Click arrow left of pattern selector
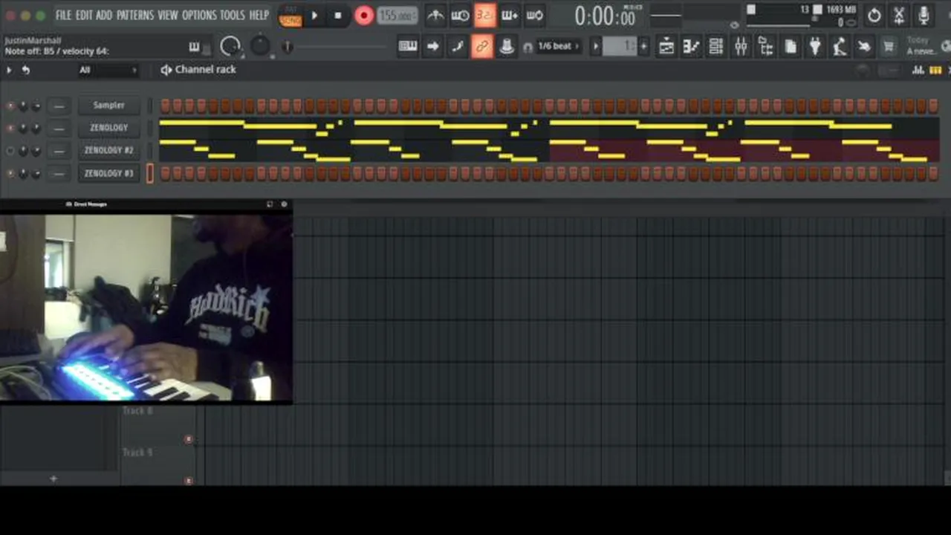This screenshot has width=951, height=535. click(595, 47)
